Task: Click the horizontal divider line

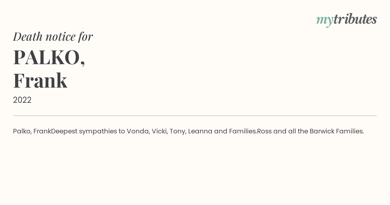Action: [x=195, y=116]
